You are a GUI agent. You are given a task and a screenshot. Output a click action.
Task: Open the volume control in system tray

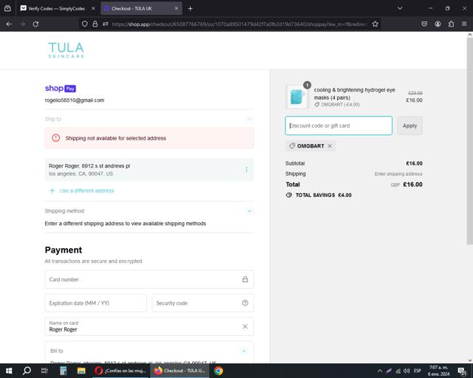tap(406, 371)
